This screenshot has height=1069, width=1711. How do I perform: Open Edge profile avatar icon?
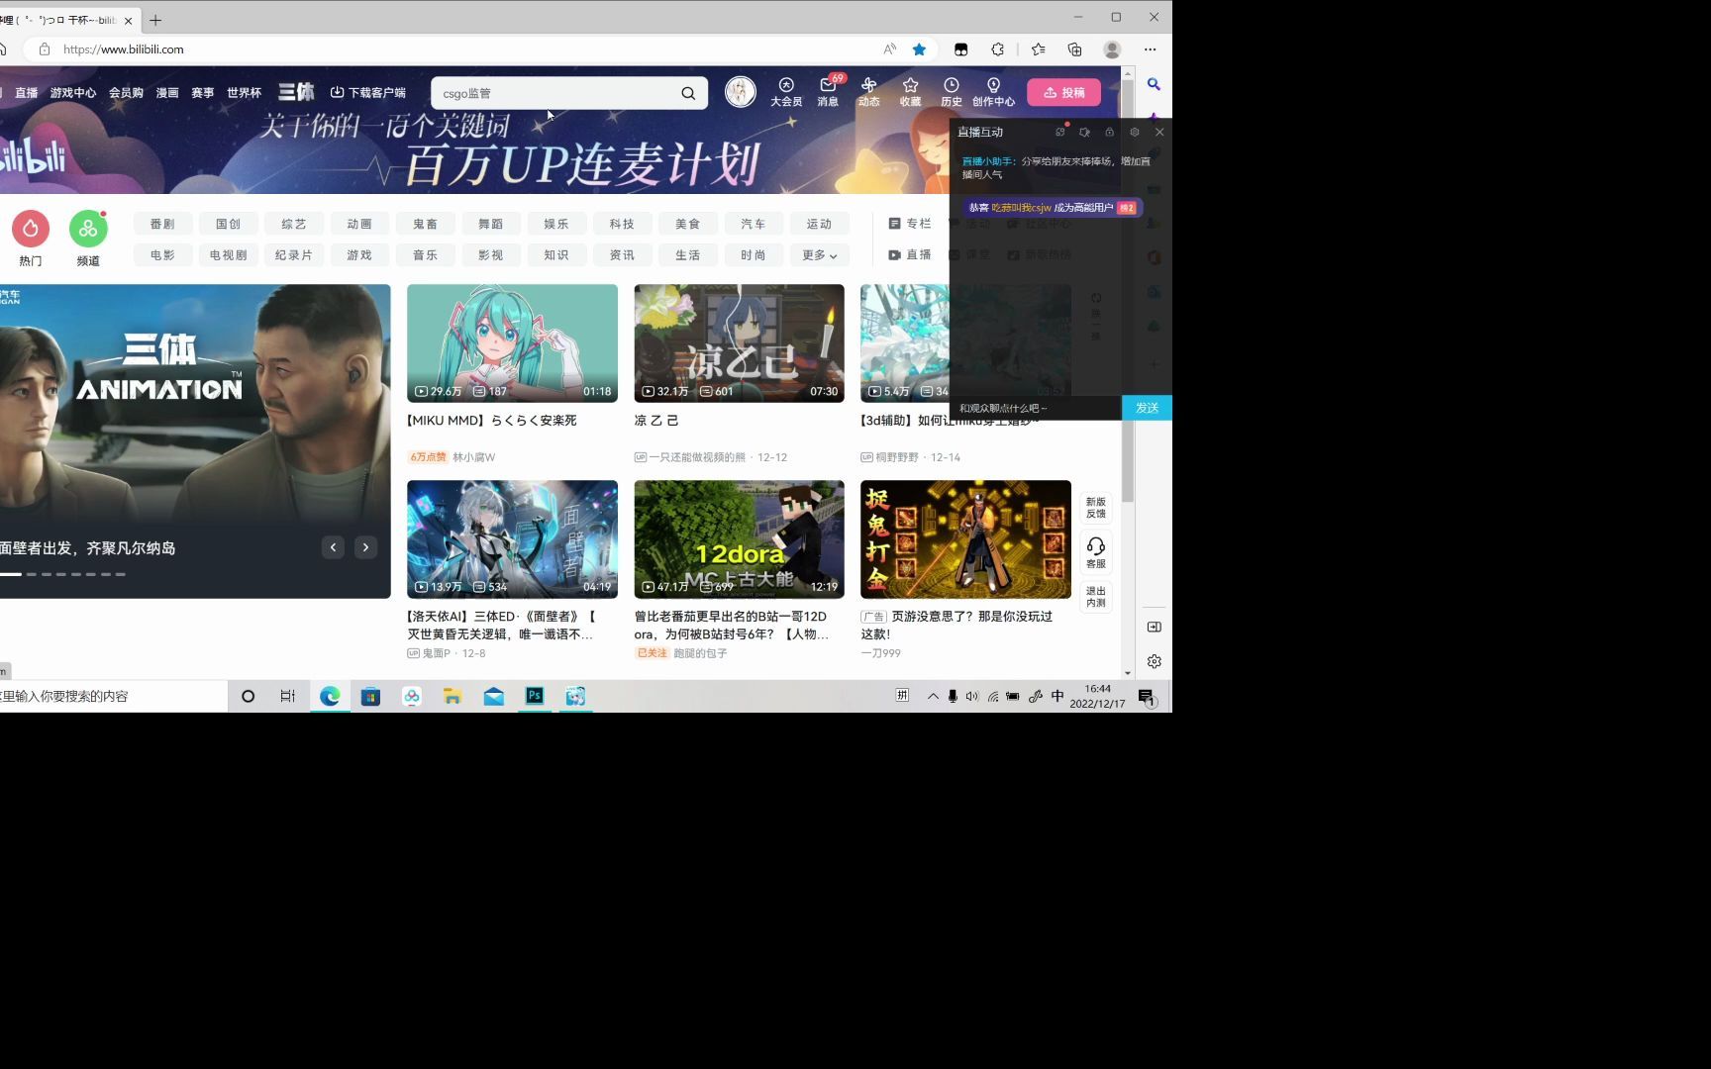(x=1112, y=49)
